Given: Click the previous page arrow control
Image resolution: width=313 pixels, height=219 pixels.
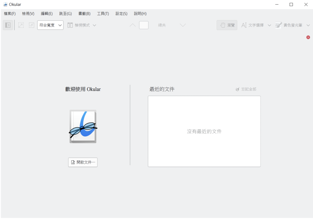Looking at the screenshot, I should tap(132, 25).
